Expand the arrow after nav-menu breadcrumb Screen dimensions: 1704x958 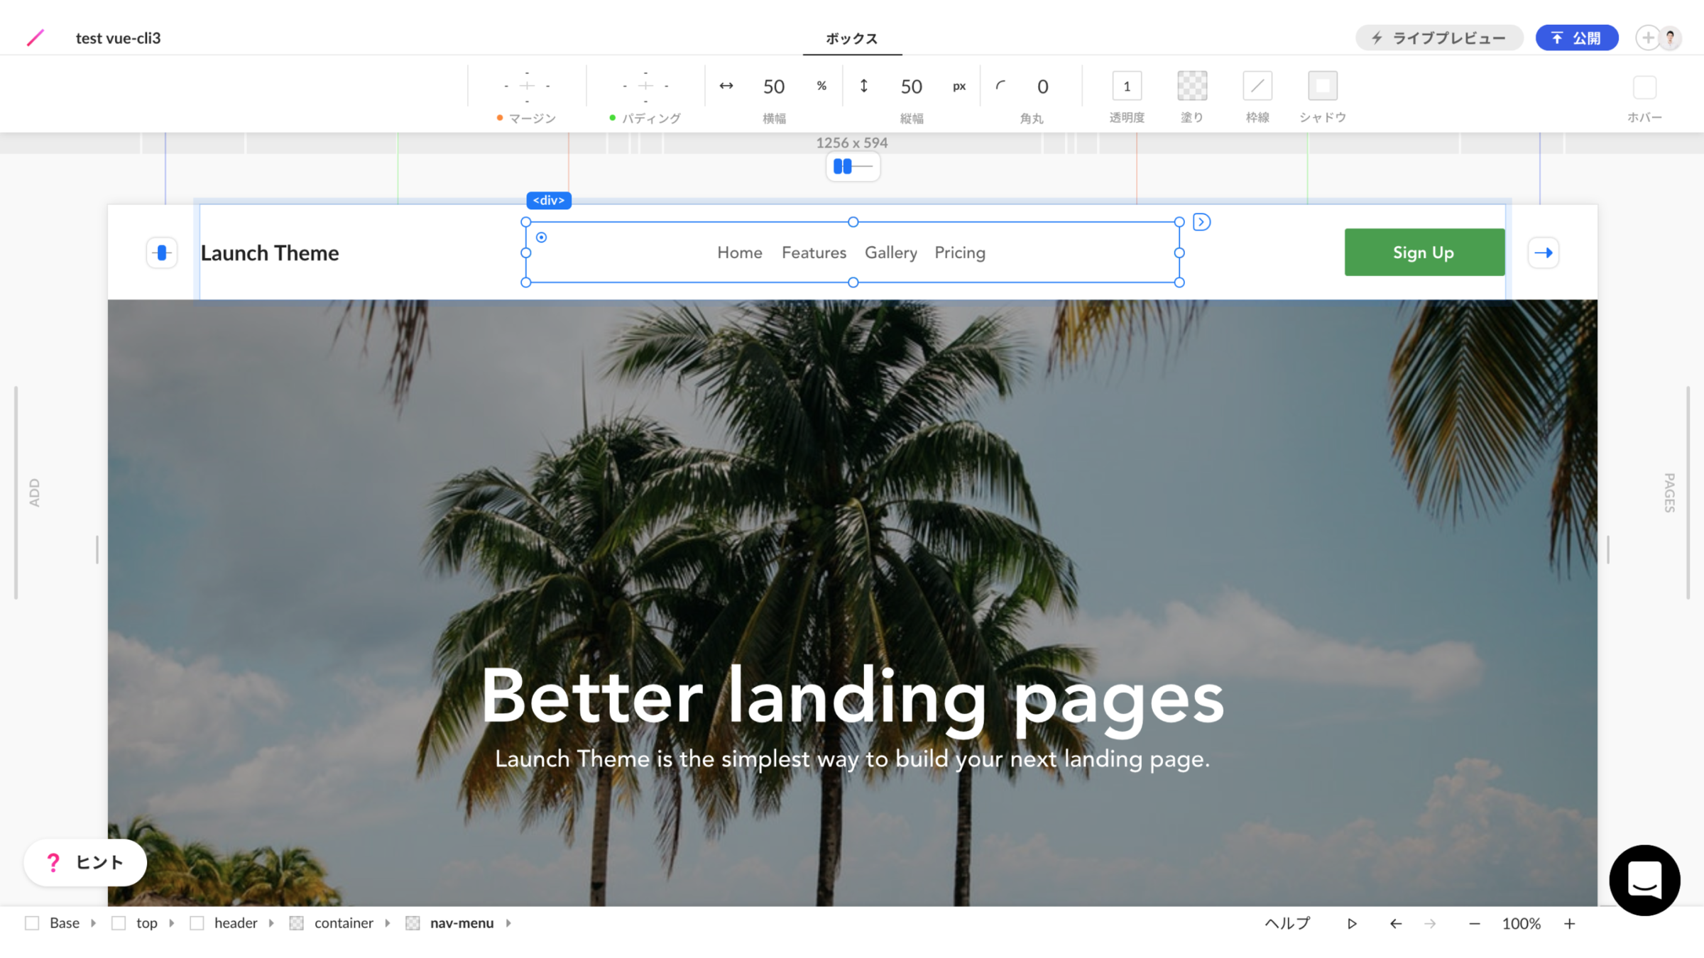click(x=508, y=923)
